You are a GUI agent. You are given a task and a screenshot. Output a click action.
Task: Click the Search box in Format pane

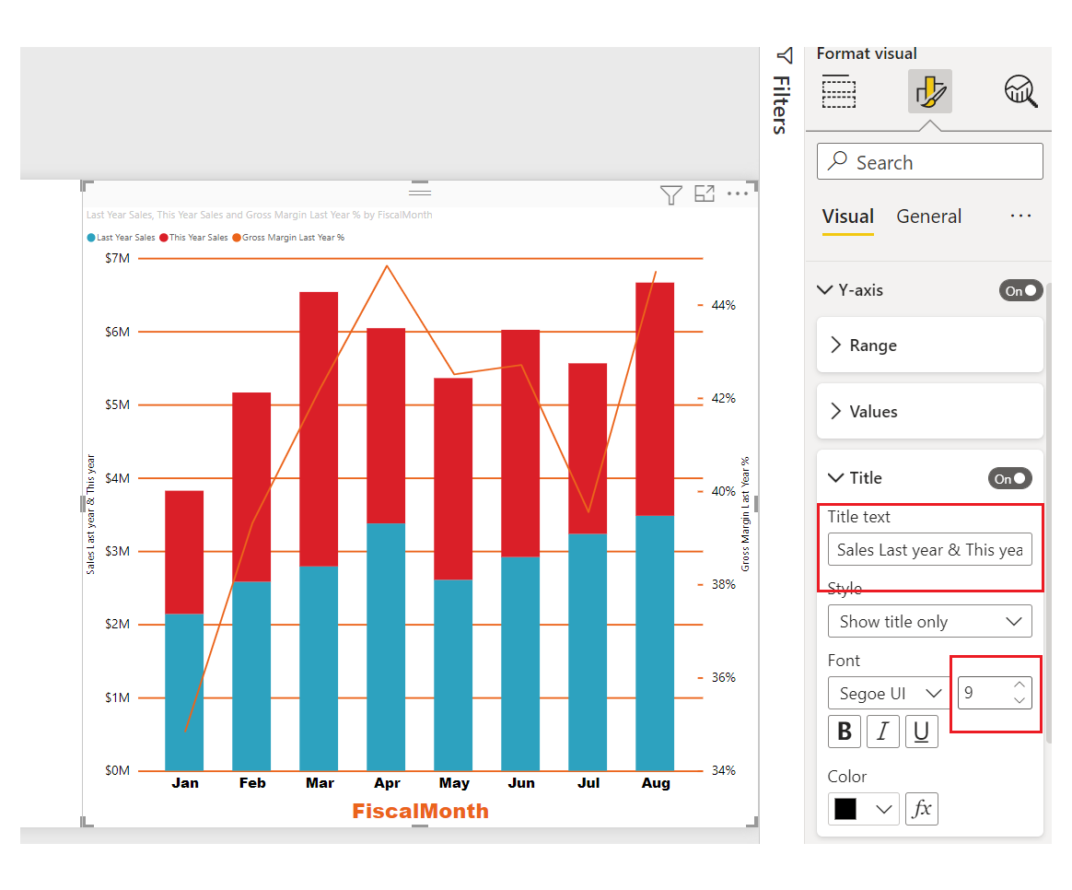(x=930, y=161)
